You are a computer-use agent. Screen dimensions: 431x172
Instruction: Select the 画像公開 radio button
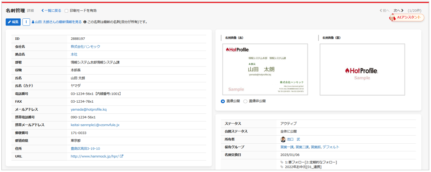point(223,101)
